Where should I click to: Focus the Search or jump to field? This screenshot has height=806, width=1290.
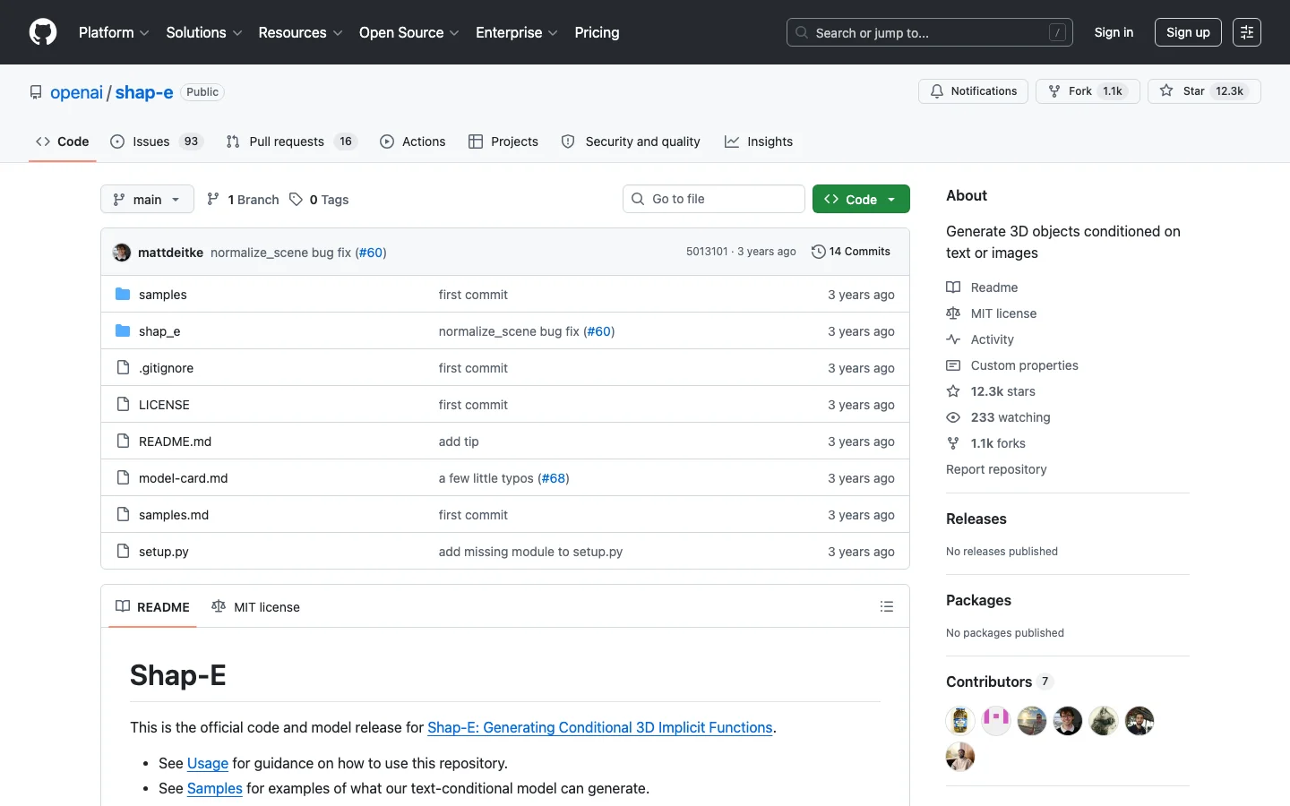pyautogui.click(x=930, y=32)
